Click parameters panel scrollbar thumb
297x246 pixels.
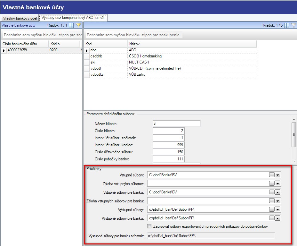[x=294, y=135]
